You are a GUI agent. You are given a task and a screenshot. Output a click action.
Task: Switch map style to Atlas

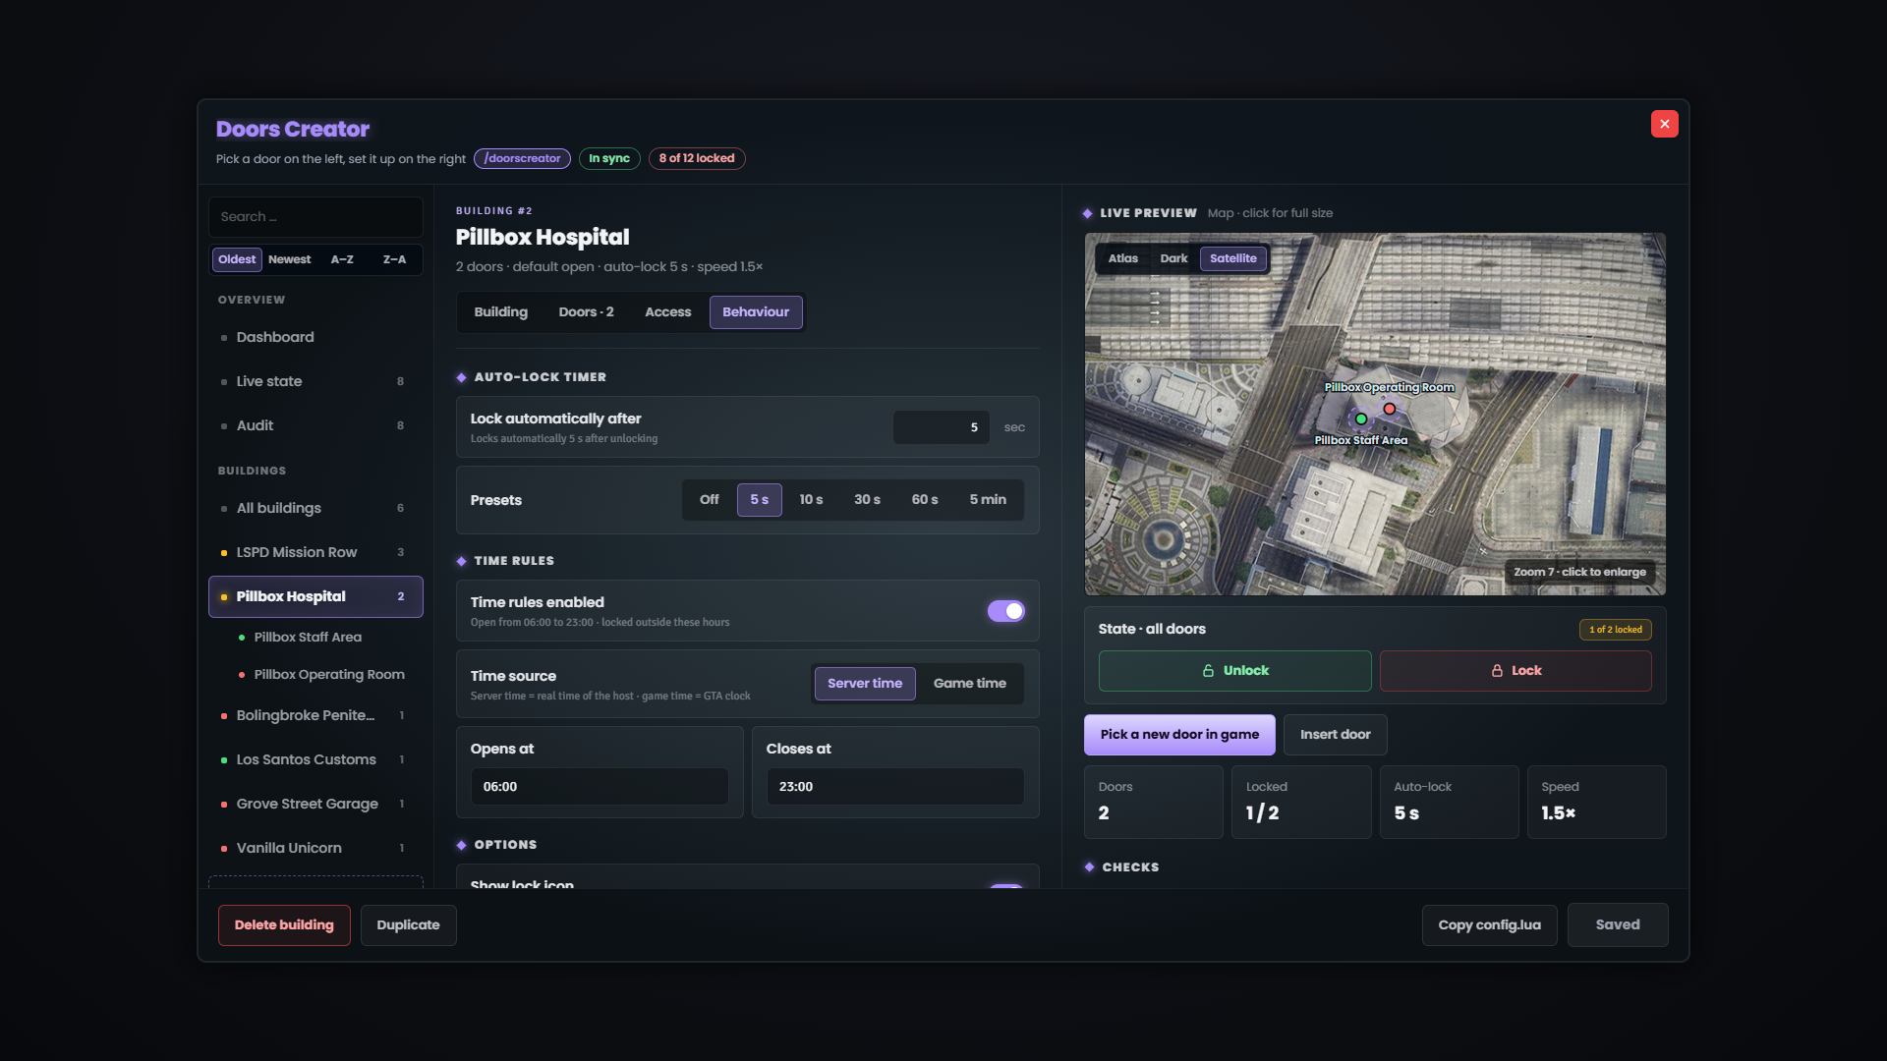(1123, 258)
